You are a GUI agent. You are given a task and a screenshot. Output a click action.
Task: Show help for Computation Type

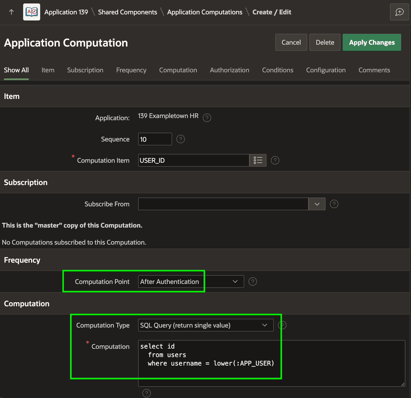click(282, 325)
